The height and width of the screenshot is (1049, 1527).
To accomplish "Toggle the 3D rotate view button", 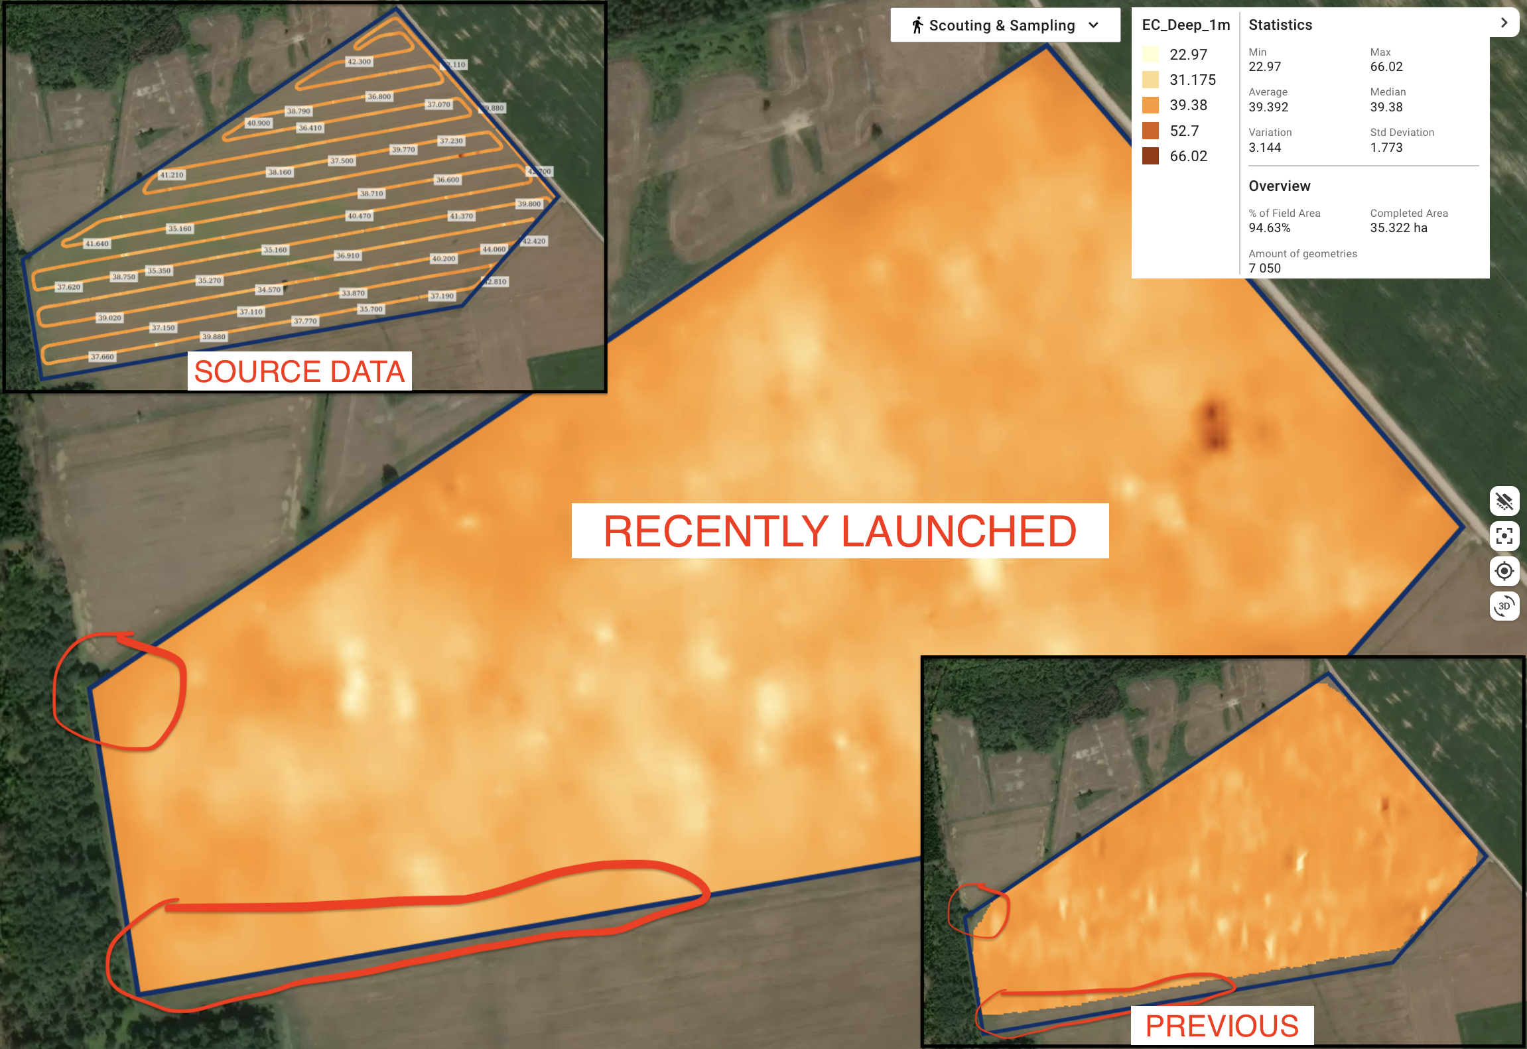I will 1504,606.
